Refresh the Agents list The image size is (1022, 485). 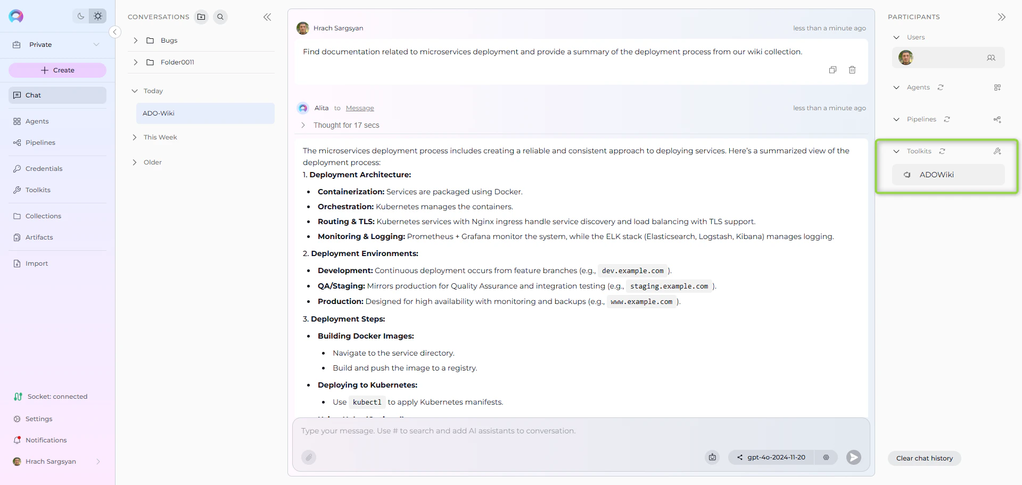941,87
